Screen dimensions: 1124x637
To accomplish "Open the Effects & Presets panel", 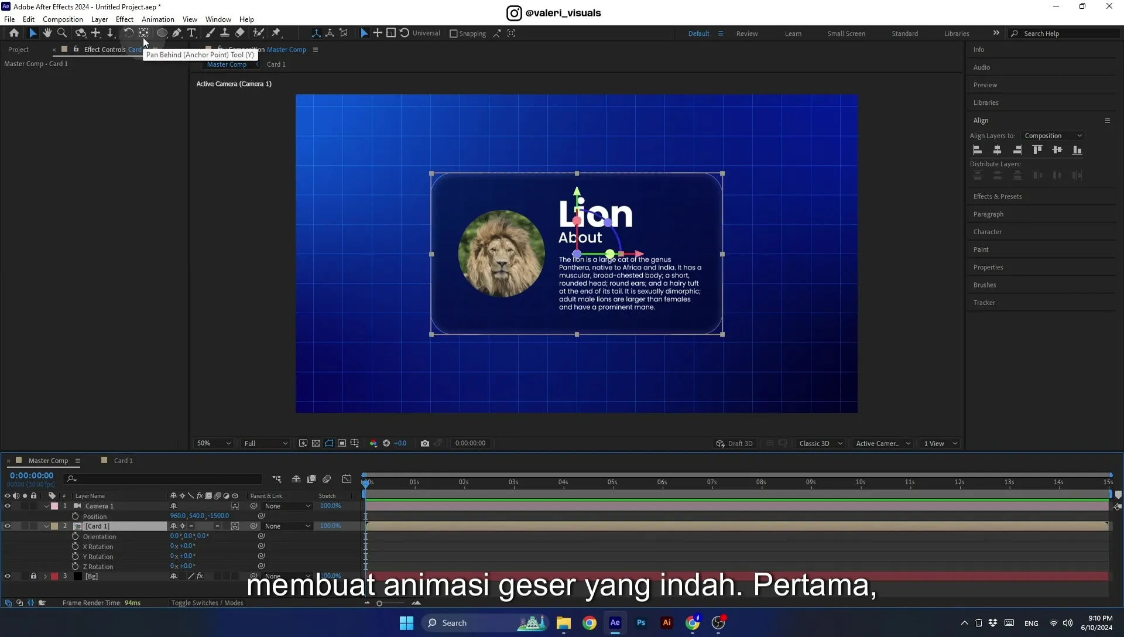I will [x=998, y=197].
